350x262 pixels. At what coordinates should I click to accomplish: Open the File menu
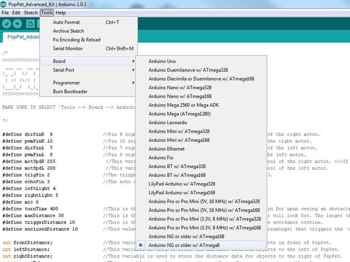[5, 13]
